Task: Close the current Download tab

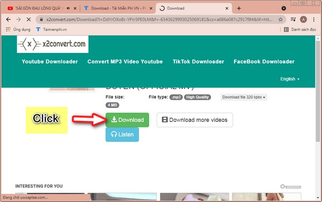Action: (226, 9)
